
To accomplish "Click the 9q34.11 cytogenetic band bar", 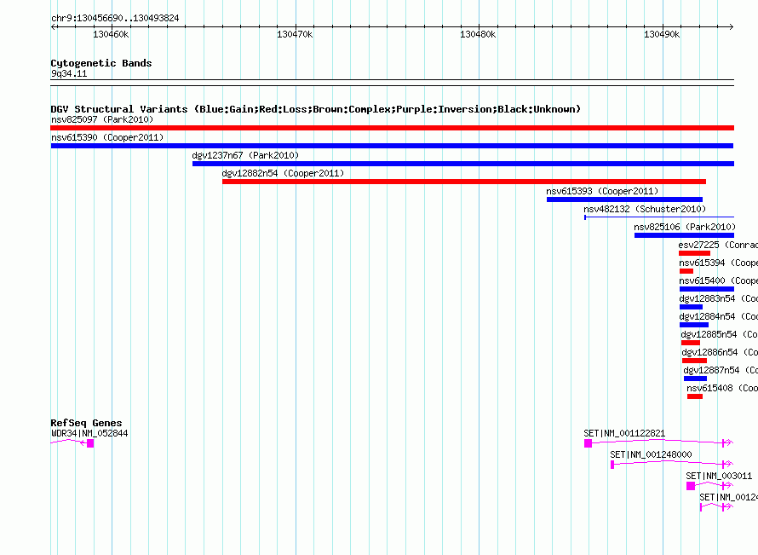I will click(x=392, y=83).
